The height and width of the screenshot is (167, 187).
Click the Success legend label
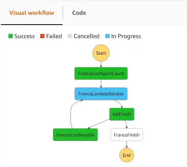pos(25,36)
